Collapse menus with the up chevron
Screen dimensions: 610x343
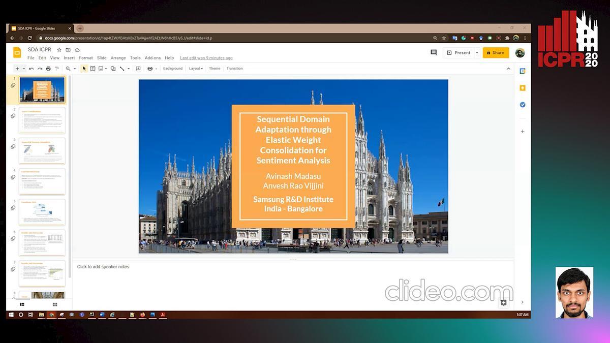pyautogui.click(x=508, y=69)
